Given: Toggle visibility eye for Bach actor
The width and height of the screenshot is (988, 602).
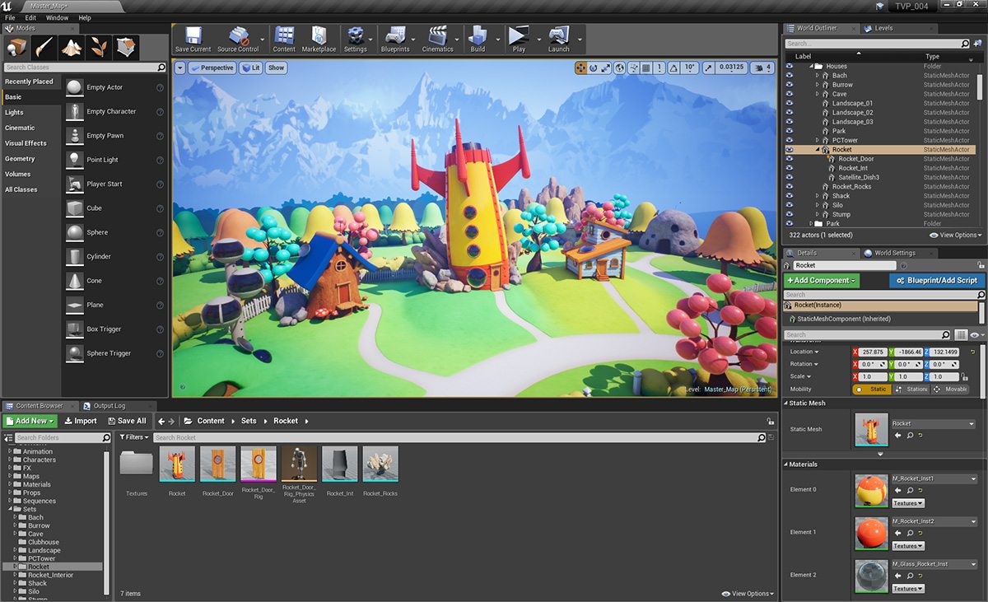Looking at the screenshot, I should [790, 75].
